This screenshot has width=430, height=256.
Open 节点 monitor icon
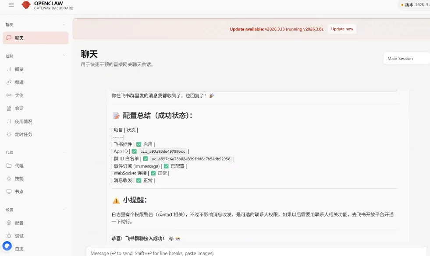(x=9, y=191)
